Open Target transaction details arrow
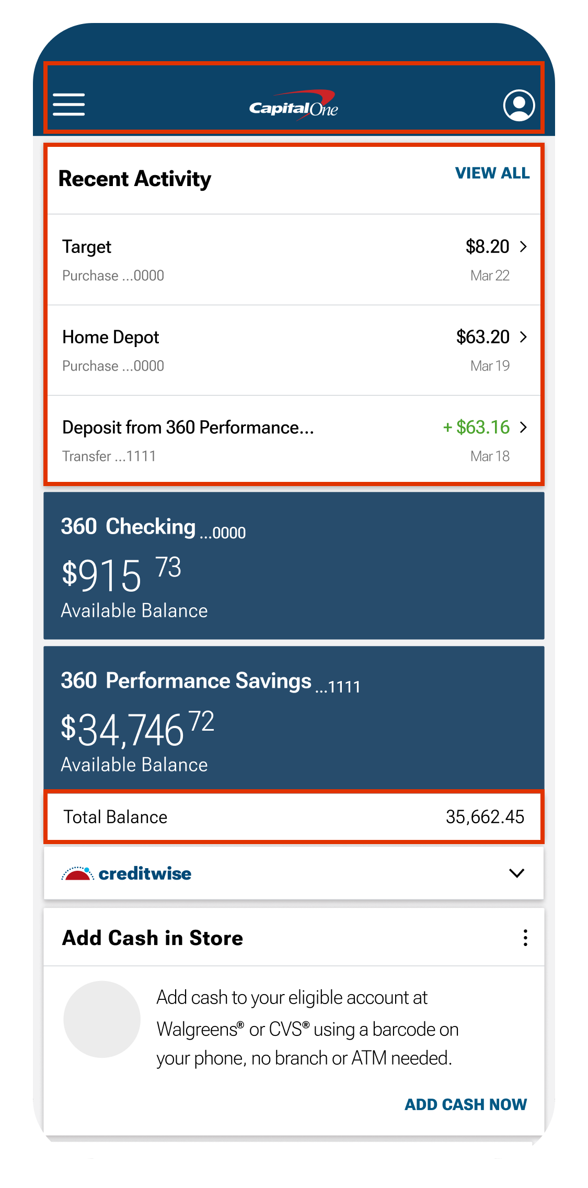This screenshot has height=1188, width=588. pos(523,246)
